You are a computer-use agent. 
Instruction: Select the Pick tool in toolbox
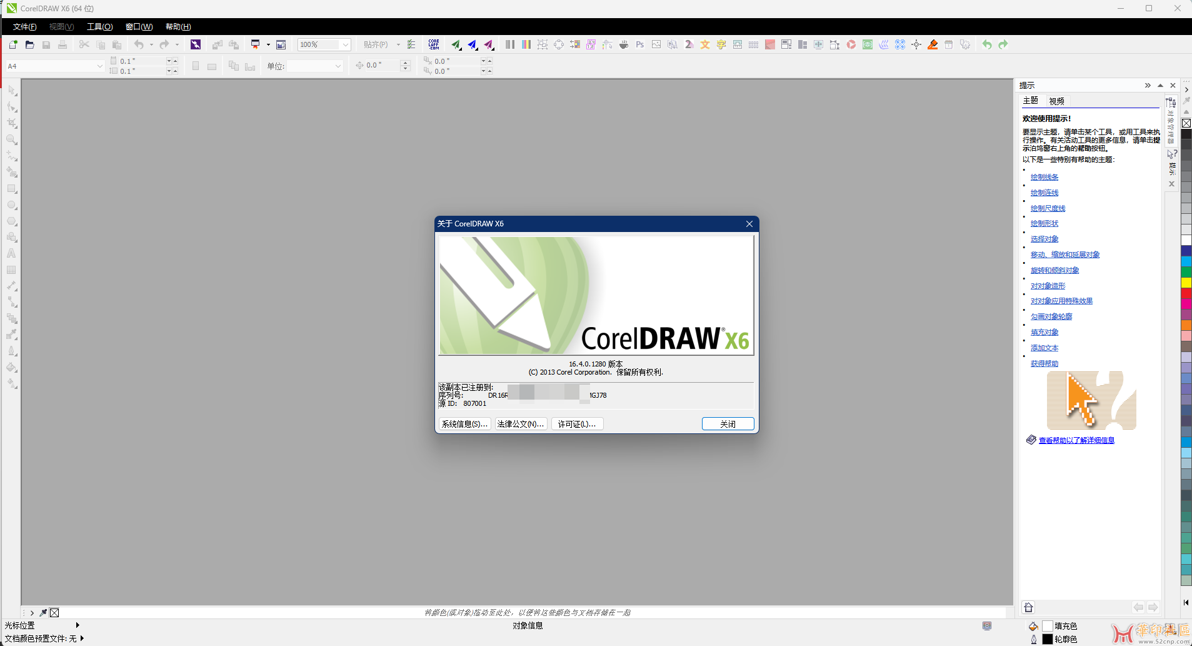pos(12,91)
